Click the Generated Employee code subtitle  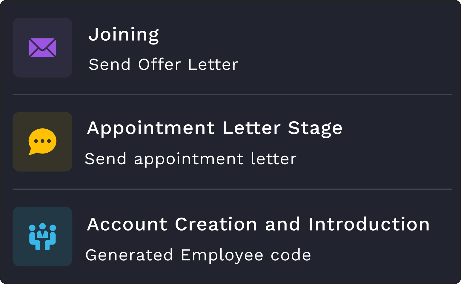(x=198, y=255)
